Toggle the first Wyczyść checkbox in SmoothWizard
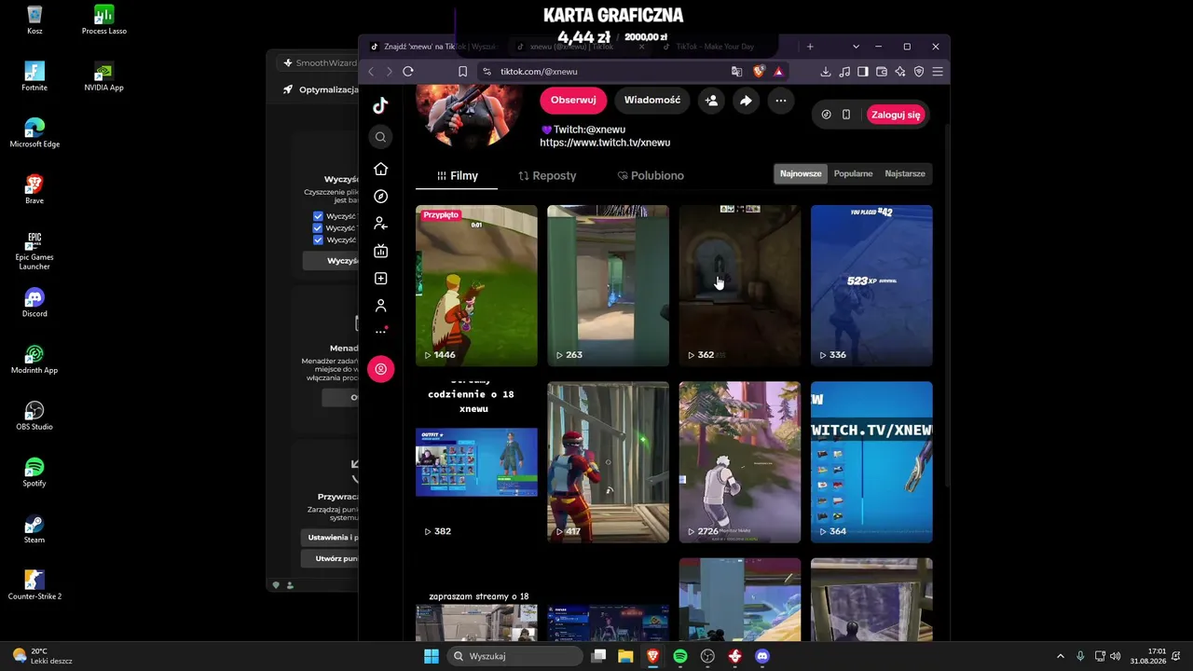Screen dimensions: 1193x671 pos(318,216)
